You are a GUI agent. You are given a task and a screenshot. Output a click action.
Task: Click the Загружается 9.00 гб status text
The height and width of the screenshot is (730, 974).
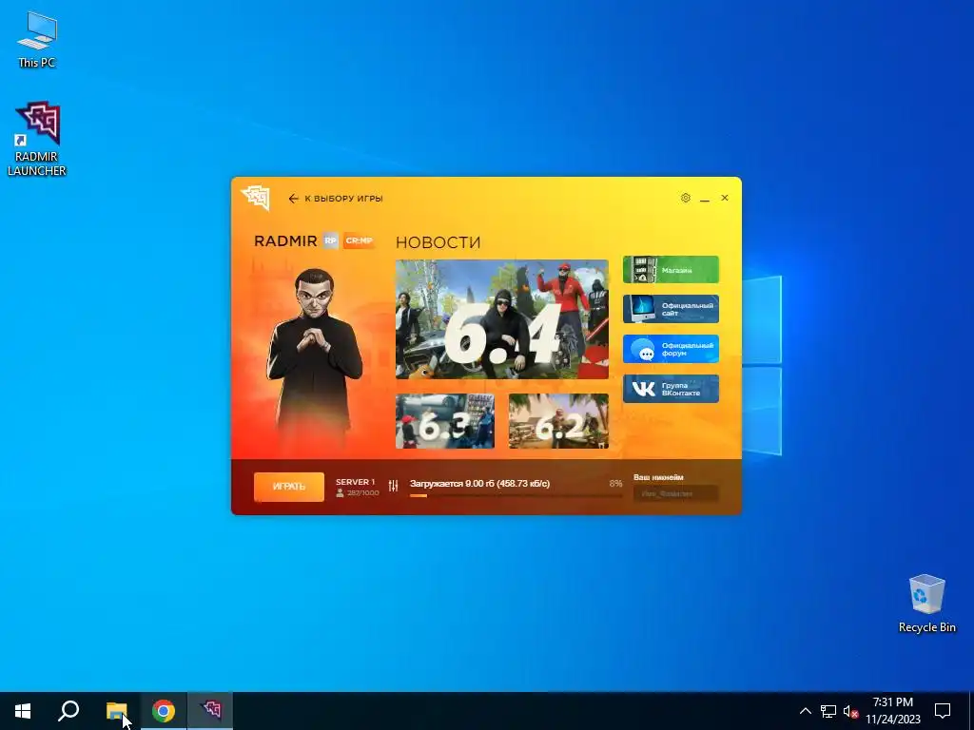pos(479,484)
